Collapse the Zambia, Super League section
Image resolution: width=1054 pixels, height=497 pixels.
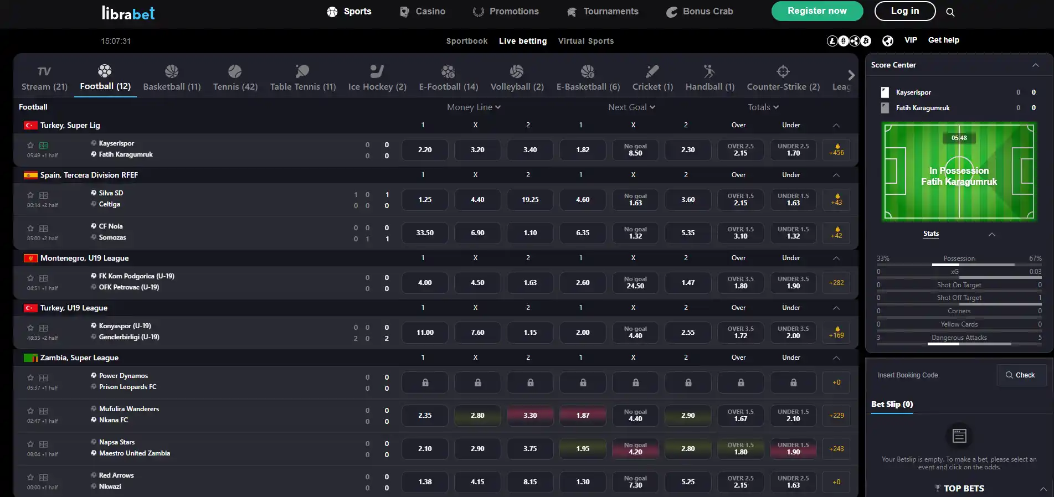tap(836, 358)
